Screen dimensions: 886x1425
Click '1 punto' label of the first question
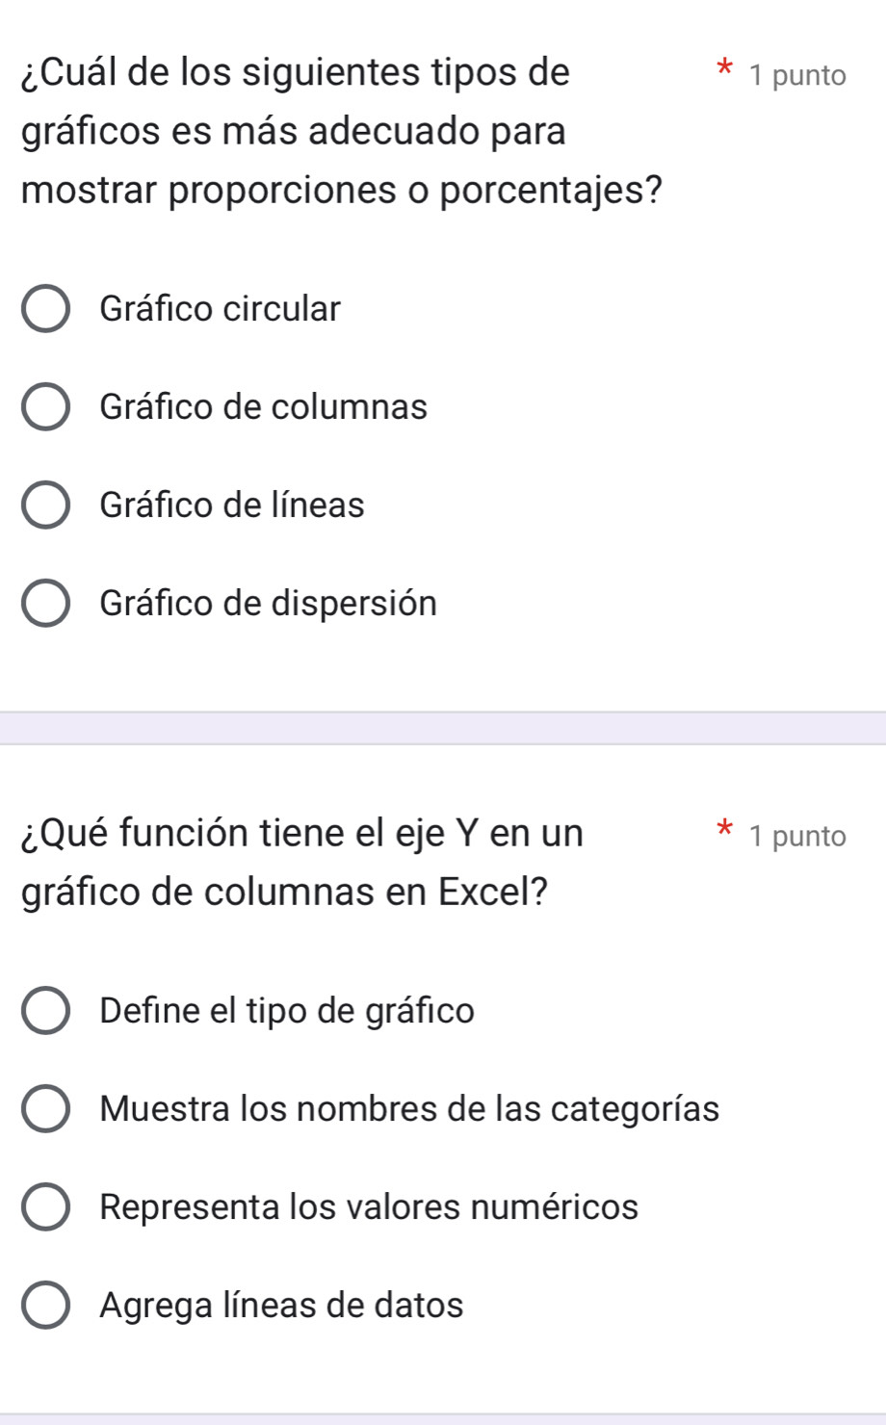point(797,75)
